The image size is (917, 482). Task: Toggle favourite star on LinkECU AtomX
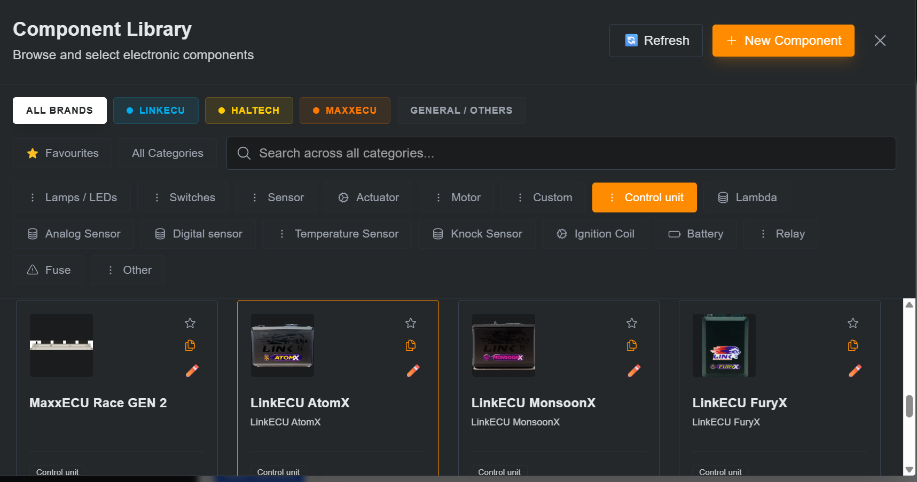(x=411, y=323)
